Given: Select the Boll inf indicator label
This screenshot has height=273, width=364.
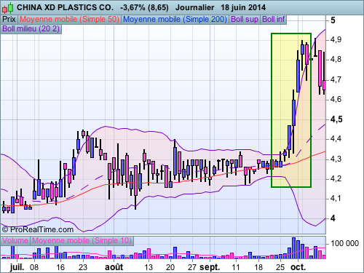Looking at the screenshot, I should pos(274,19).
